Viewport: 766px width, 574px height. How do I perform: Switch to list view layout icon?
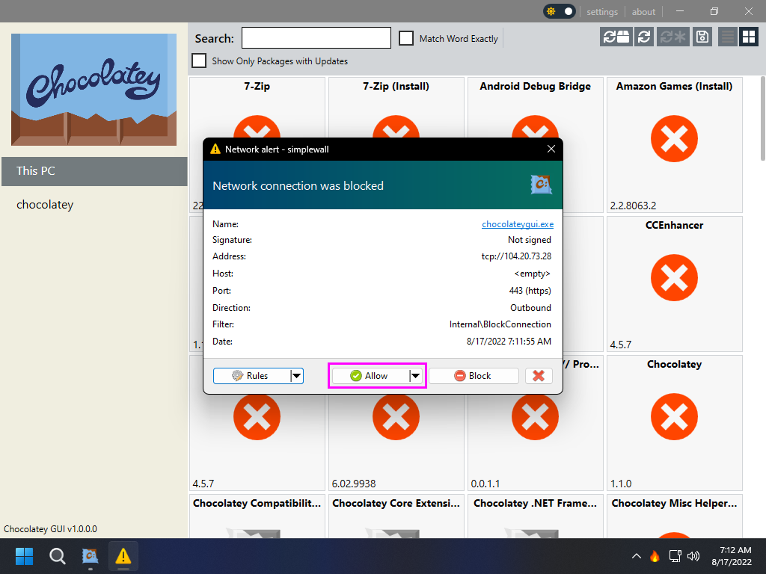point(727,37)
